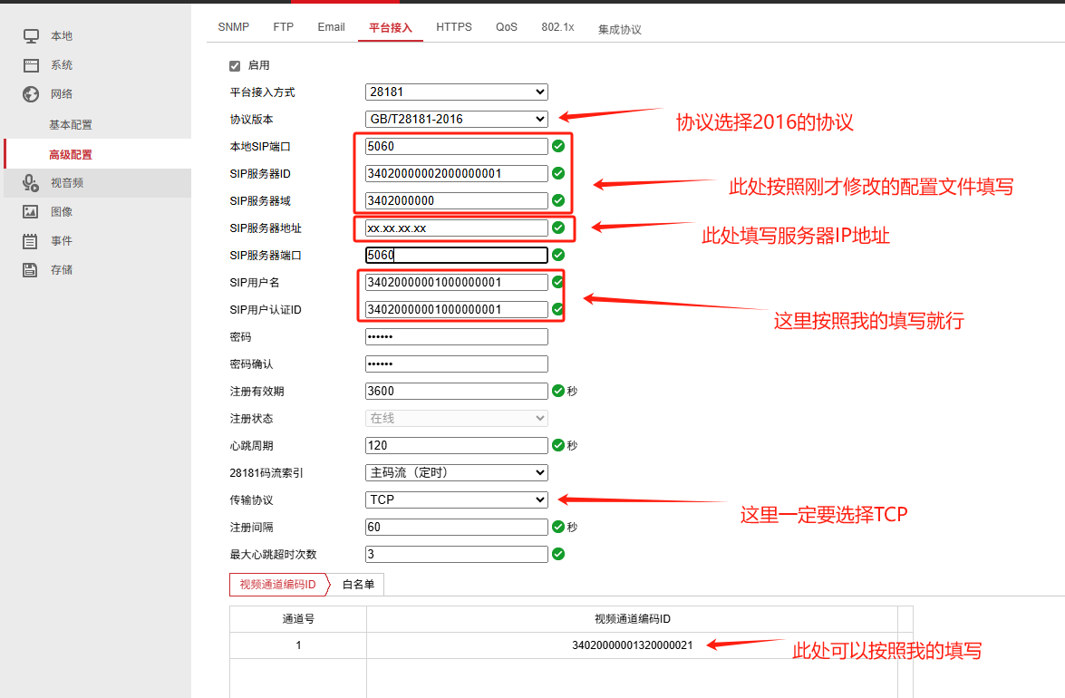
Task: Open the 28181码流索引 dropdown
Action: pyautogui.click(x=457, y=472)
